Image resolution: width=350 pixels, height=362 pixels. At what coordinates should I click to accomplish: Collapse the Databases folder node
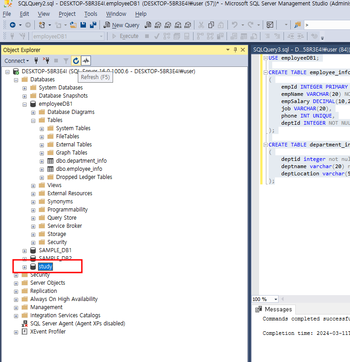pos(16,80)
